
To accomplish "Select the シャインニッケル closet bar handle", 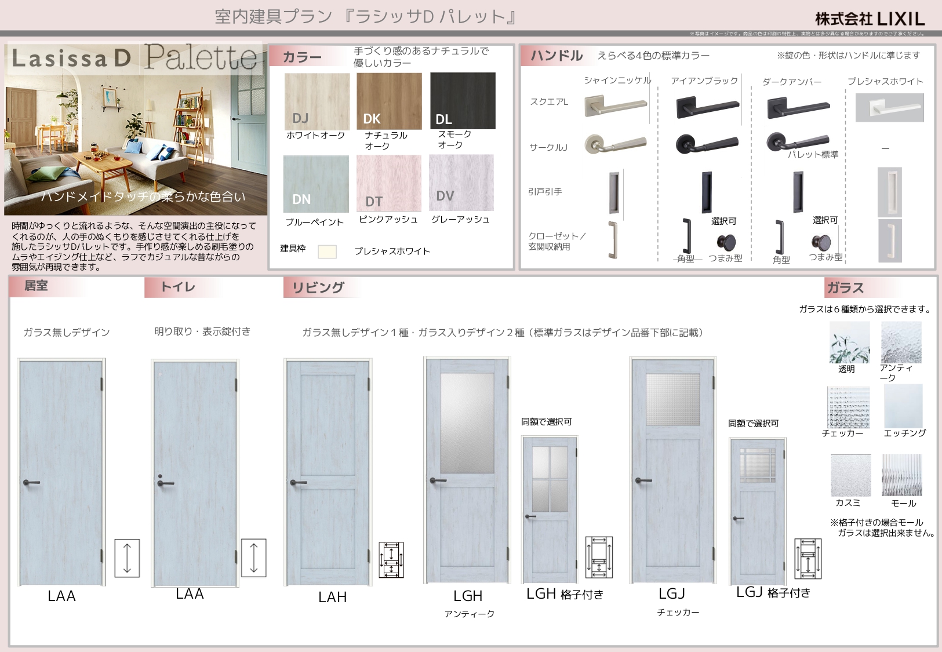I will click(x=613, y=240).
